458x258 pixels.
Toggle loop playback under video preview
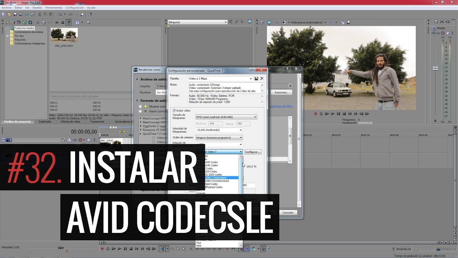(321, 114)
